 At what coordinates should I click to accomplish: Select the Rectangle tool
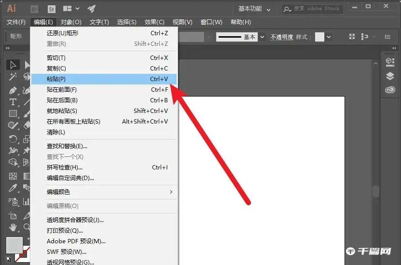(13, 113)
